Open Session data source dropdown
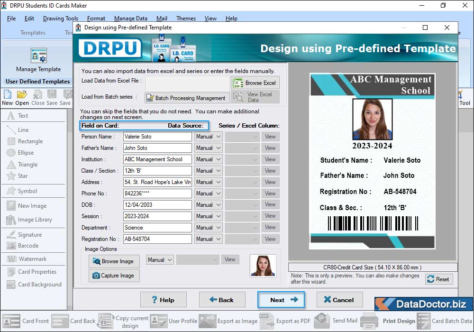This screenshot has width=474, height=332. (x=208, y=216)
